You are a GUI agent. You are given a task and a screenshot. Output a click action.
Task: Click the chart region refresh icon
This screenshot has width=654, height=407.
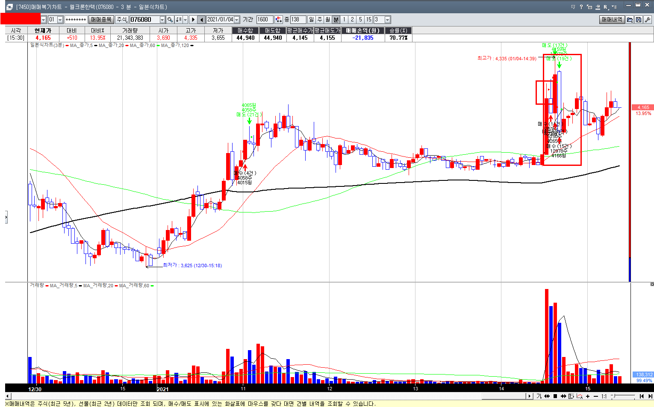pyautogui.click(x=571, y=396)
